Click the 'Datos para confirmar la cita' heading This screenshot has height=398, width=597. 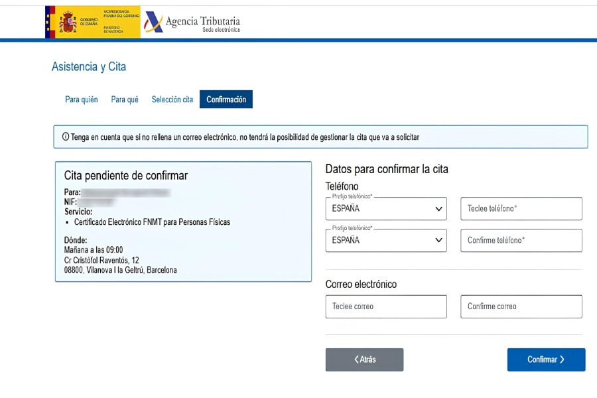coord(387,169)
